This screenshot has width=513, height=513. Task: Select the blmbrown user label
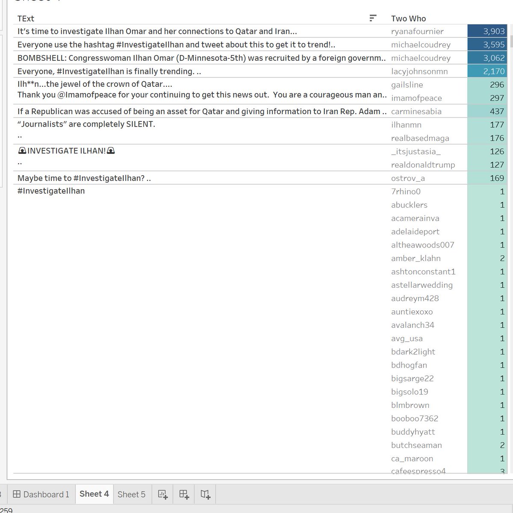(x=410, y=405)
